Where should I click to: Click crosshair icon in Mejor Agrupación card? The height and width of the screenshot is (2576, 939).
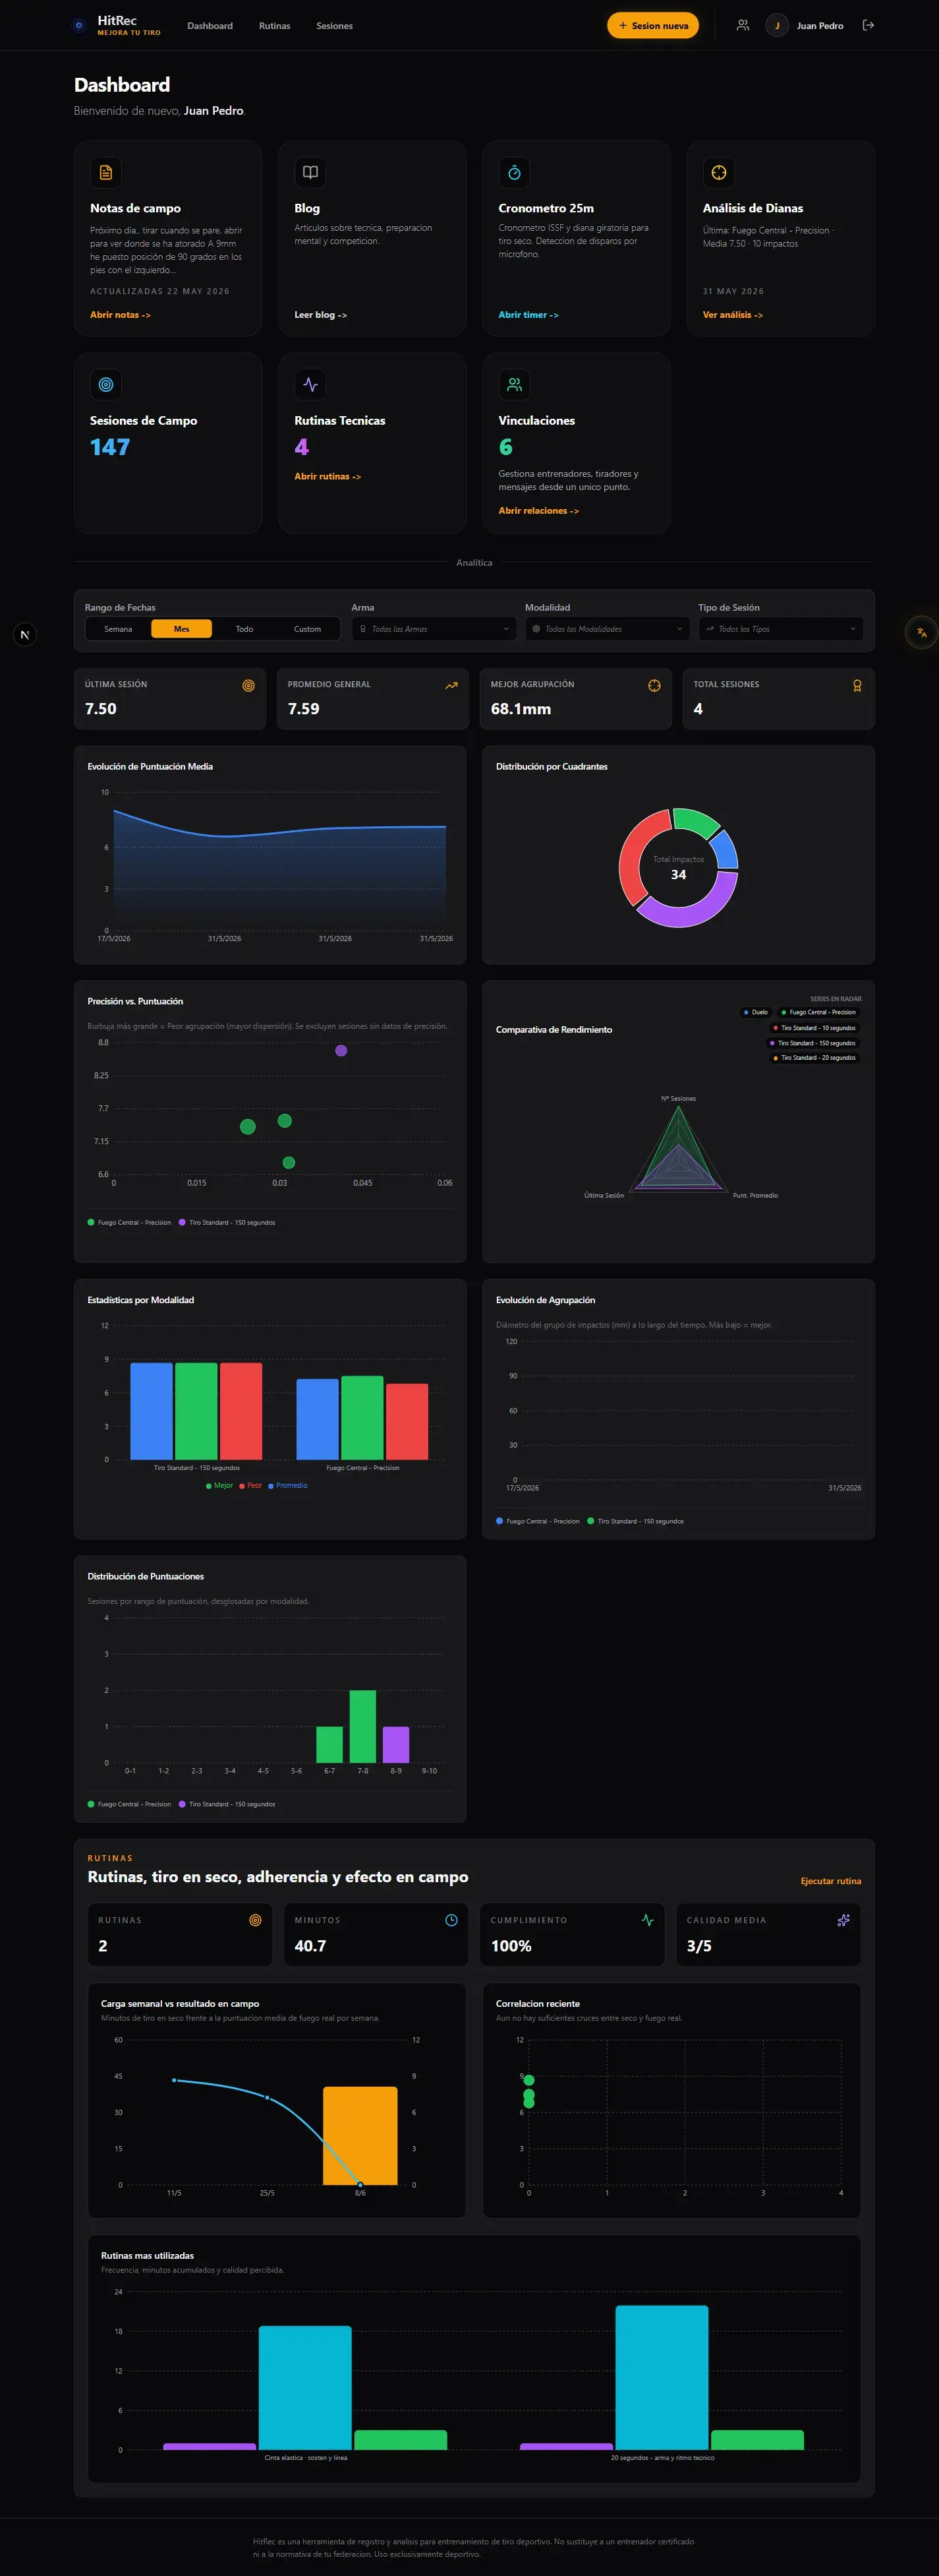click(x=654, y=685)
